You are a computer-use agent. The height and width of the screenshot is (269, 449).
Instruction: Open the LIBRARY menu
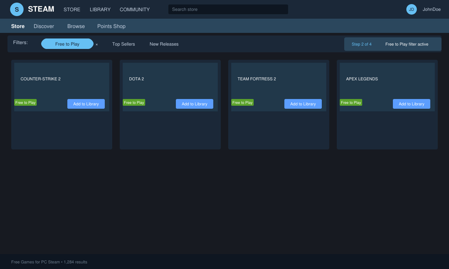pos(100,9)
